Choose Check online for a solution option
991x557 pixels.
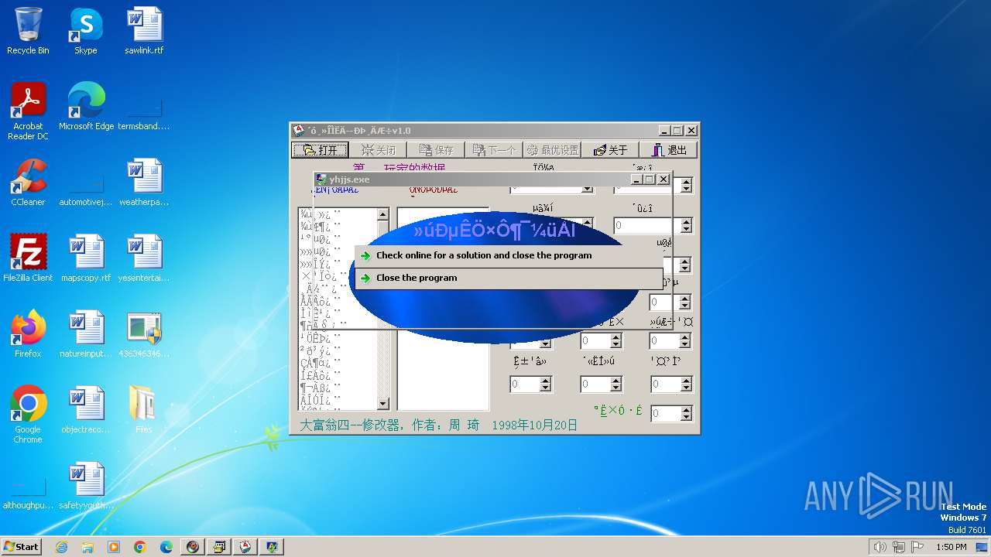tap(509, 255)
